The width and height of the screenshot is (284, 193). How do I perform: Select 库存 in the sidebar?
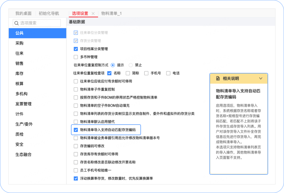coord(19,74)
